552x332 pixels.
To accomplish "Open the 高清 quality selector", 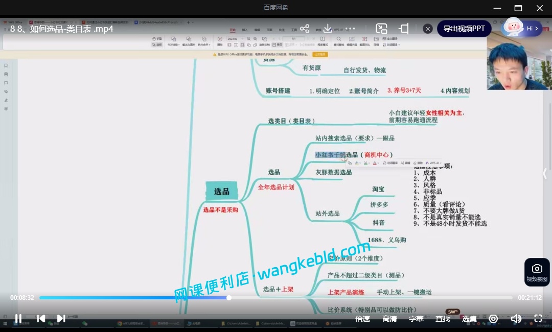I will [x=389, y=319].
